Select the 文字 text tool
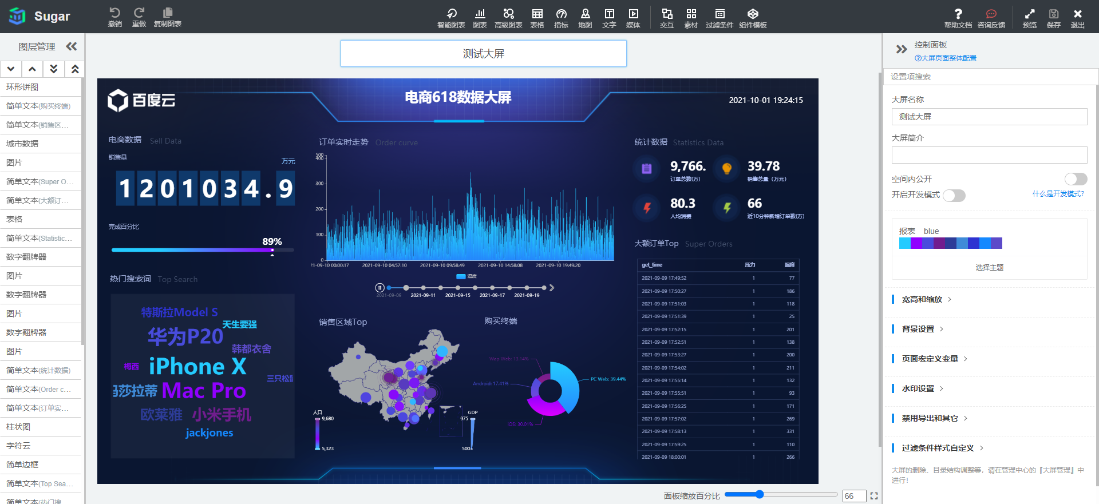The image size is (1099, 504). coord(609,18)
